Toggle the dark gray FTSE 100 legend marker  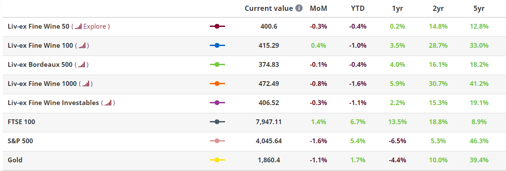[217, 122]
